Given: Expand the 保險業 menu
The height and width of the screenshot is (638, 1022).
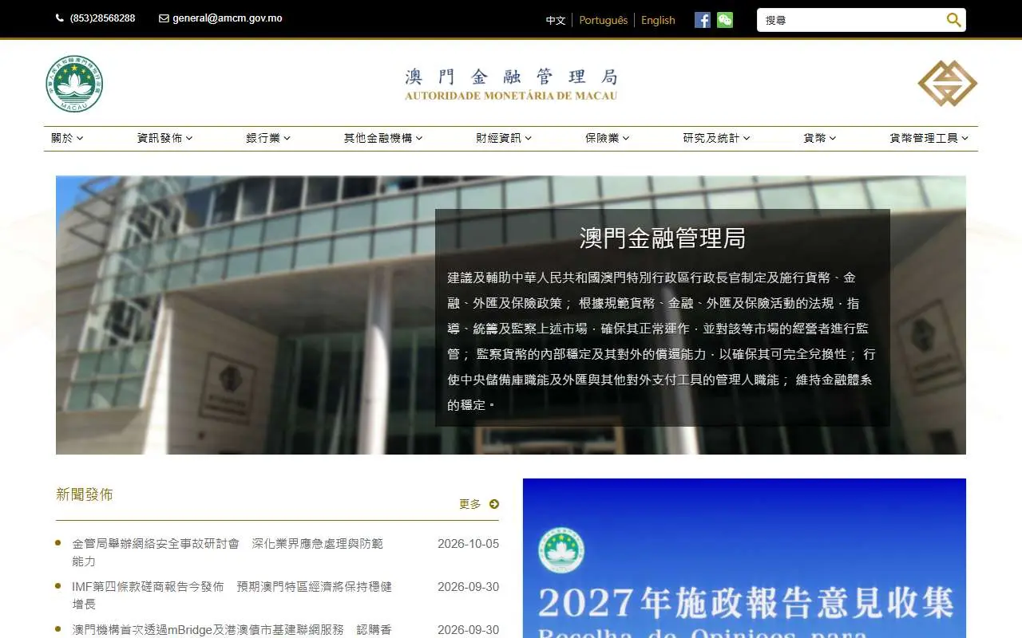Looking at the screenshot, I should pyautogui.click(x=608, y=138).
